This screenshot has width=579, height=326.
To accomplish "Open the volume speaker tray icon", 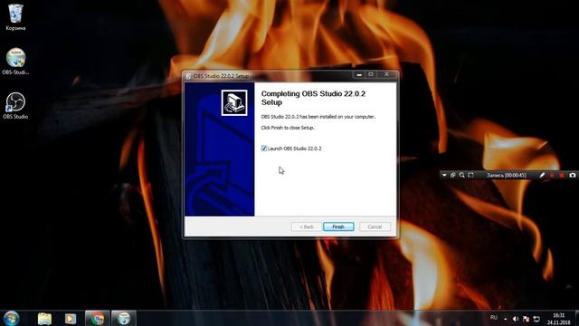I will pyautogui.click(x=516, y=319).
